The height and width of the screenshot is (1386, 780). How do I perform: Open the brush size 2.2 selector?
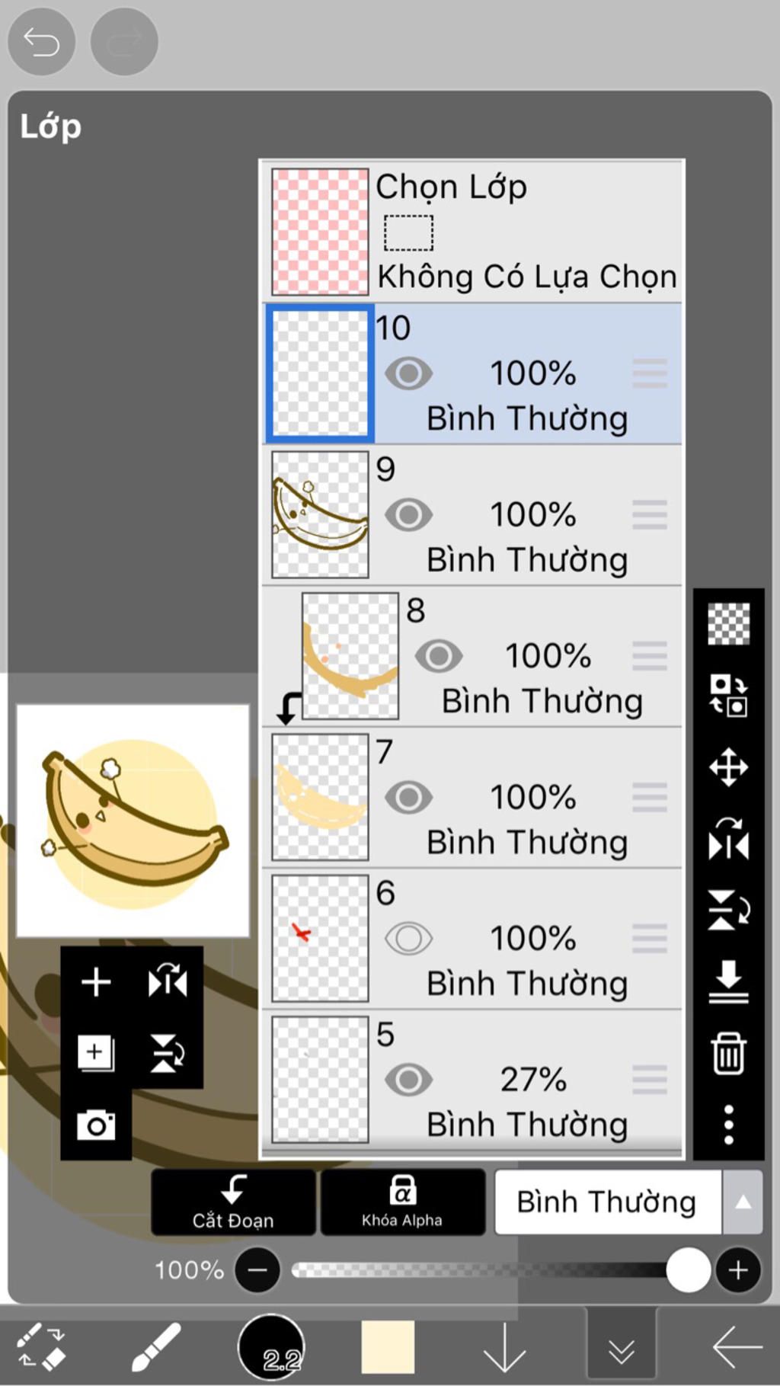click(271, 1347)
